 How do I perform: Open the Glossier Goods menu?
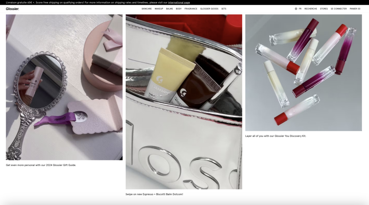209,9
